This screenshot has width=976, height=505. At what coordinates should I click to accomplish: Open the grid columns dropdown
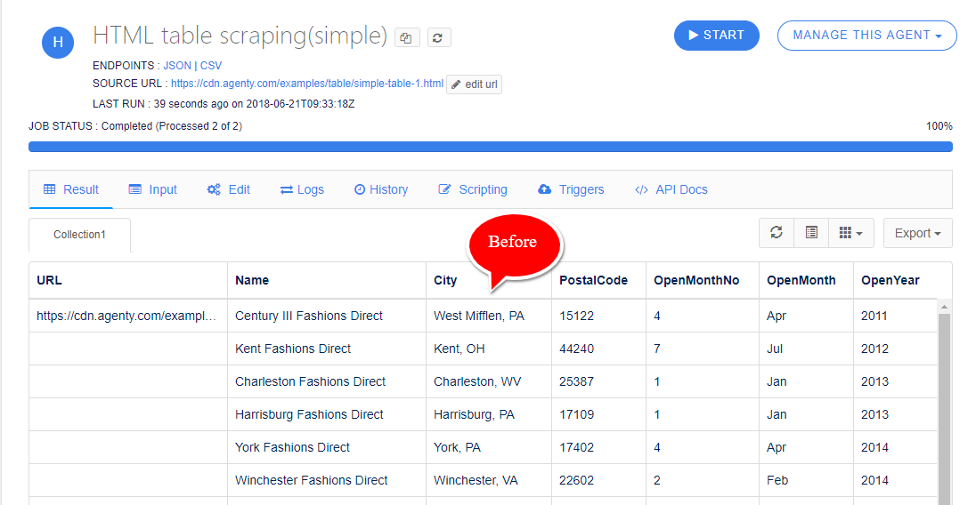850,233
